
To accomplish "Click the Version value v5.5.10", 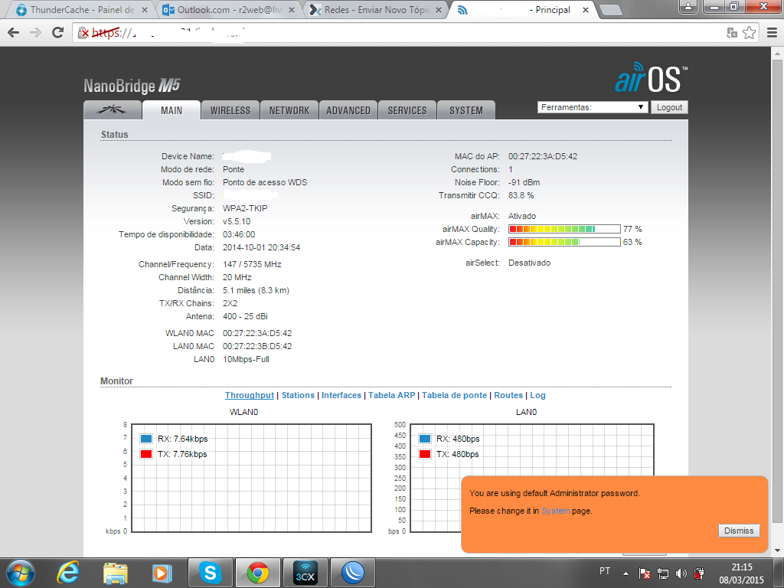I will point(237,221).
